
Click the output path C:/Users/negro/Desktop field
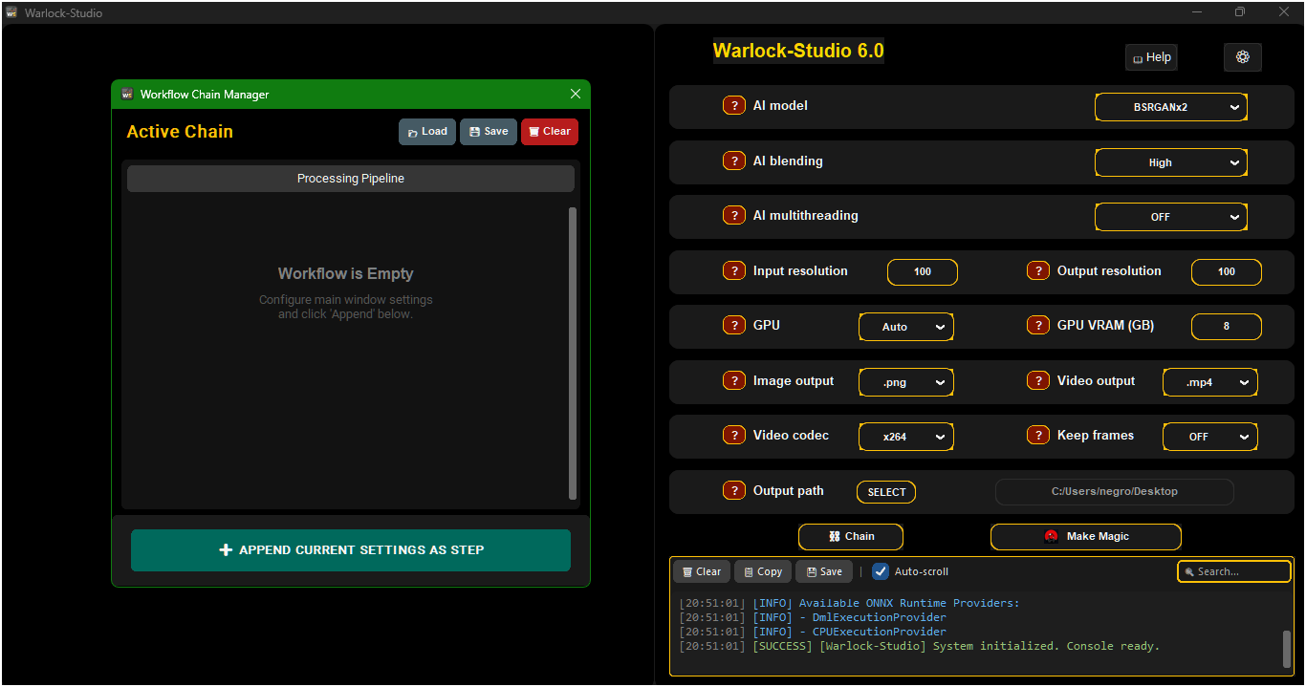point(1115,492)
